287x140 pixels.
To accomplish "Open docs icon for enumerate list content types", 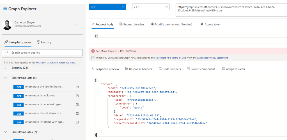I will click(x=77, y=105).
